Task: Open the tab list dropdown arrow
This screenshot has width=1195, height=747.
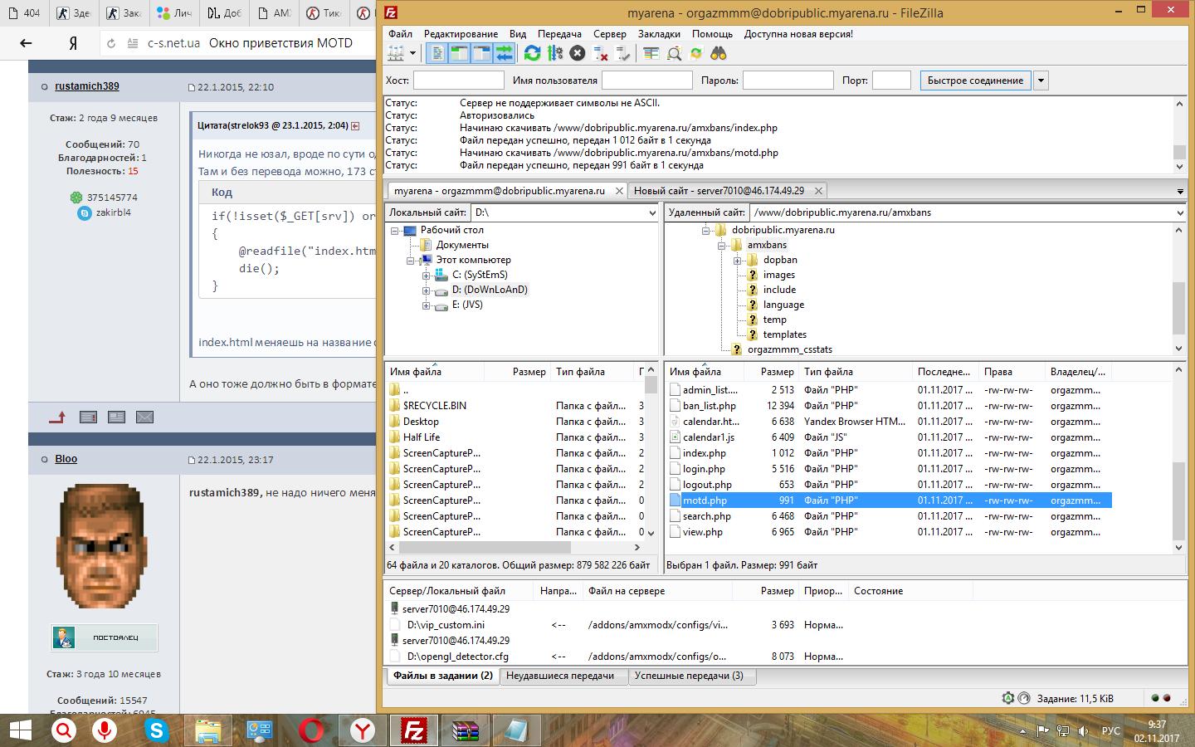Action: 1180,192
